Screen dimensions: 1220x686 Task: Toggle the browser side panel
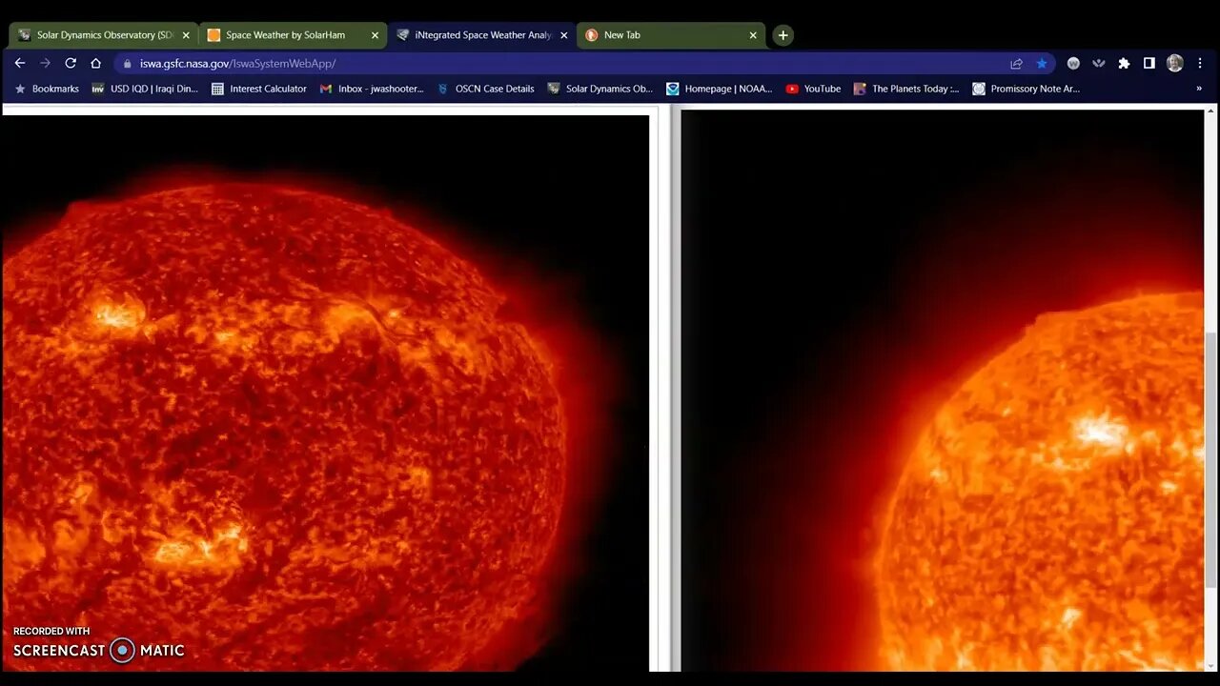(x=1149, y=64)
